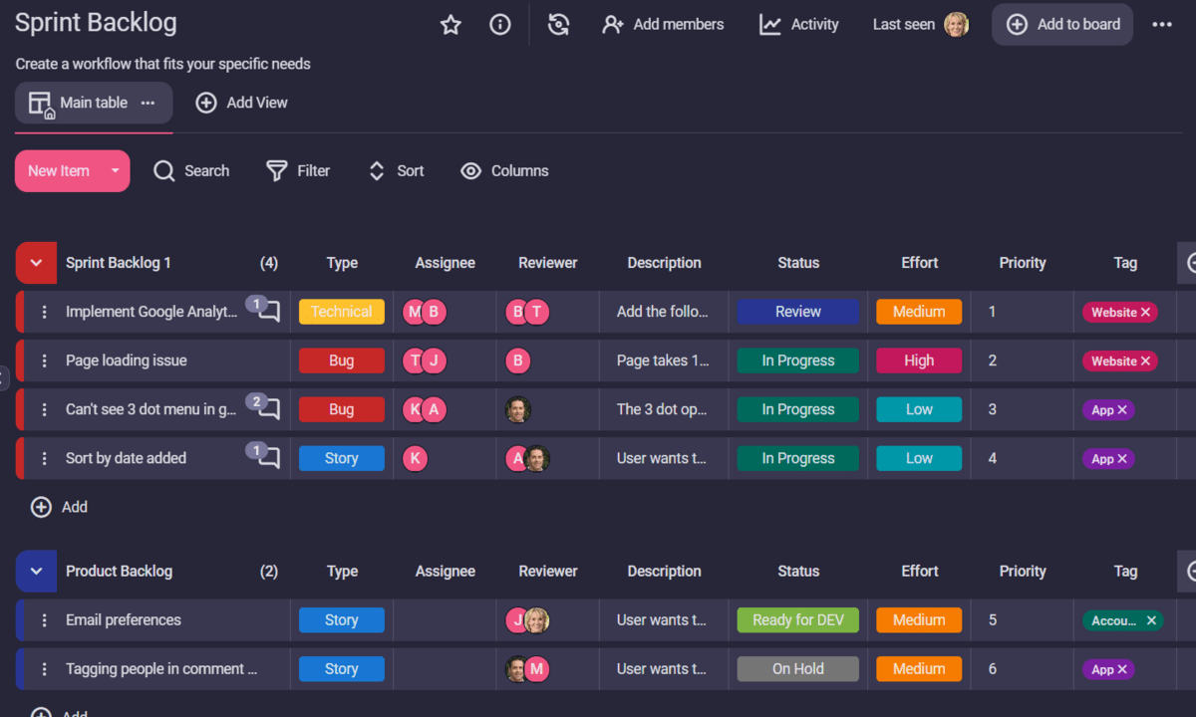
Task: Change the Review status cell color label
Action: (x=797, y=312)
